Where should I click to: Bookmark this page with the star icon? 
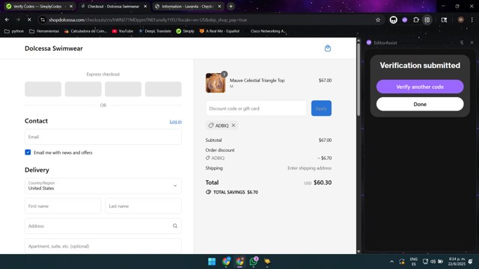[378, 20]
